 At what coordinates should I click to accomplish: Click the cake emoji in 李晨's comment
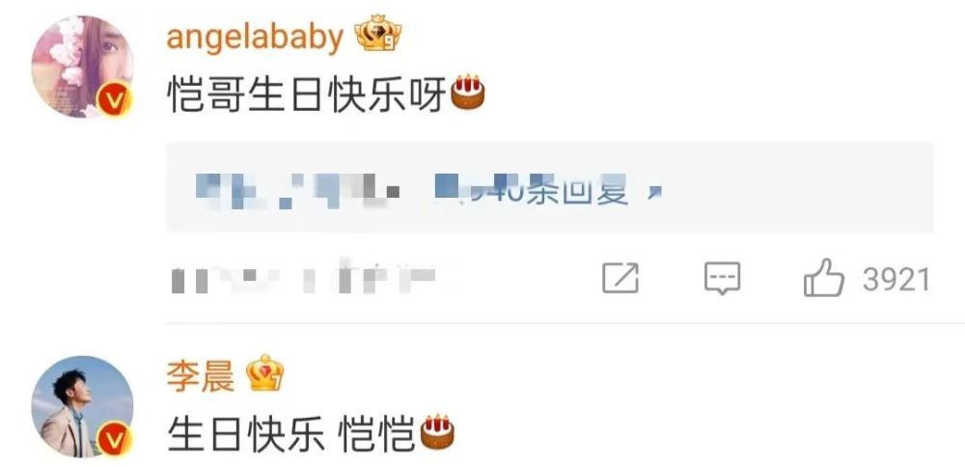coord(437,432)
